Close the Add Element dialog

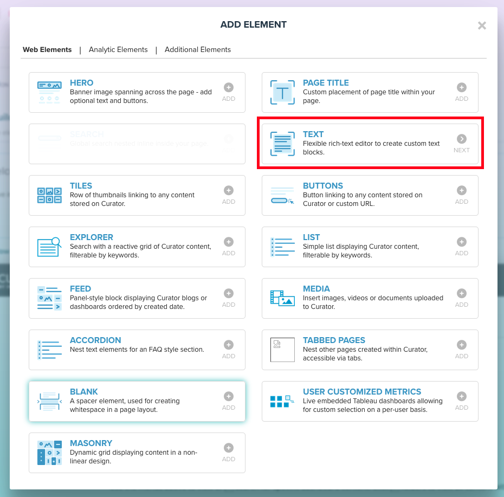click(481, 25)
